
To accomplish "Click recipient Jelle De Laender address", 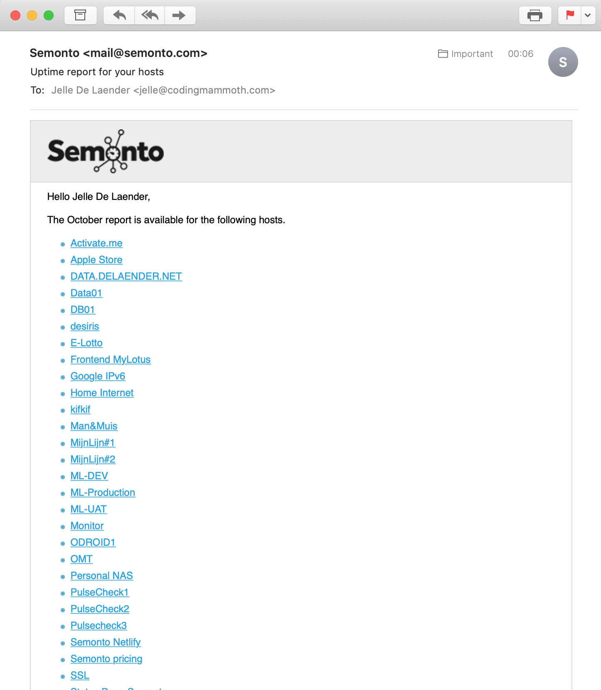I will coord(163,90).
